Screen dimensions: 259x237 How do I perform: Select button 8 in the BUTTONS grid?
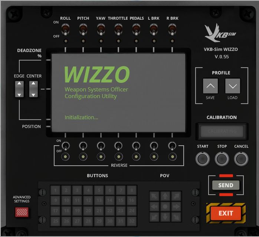coord(132,190)
